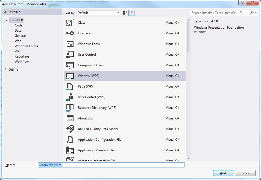Choose the Application Configuration File icon
This screenshot has height=180, width=261.
click(x=70, y=140)
